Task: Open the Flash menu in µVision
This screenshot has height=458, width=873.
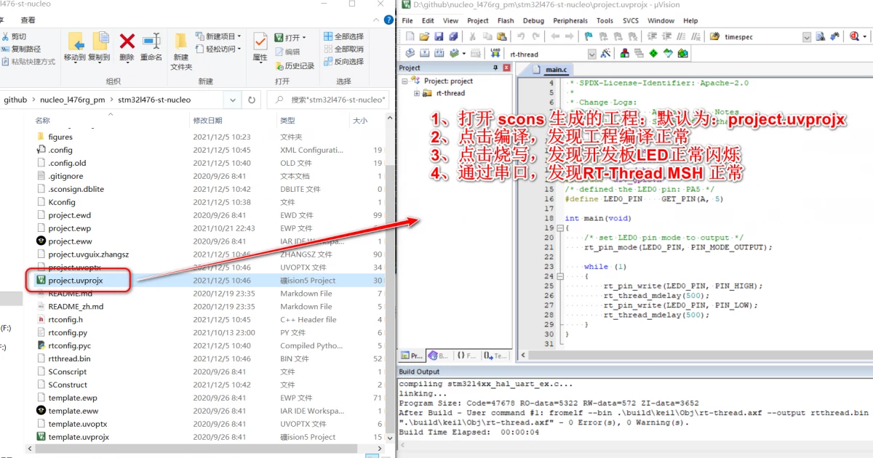Action: 506,20
